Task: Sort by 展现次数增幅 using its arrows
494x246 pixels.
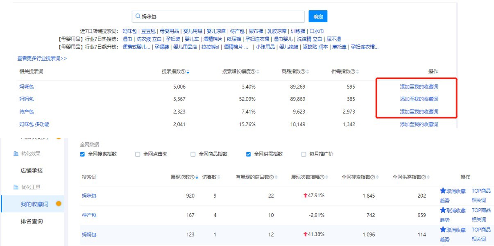Action: [327, 177]
